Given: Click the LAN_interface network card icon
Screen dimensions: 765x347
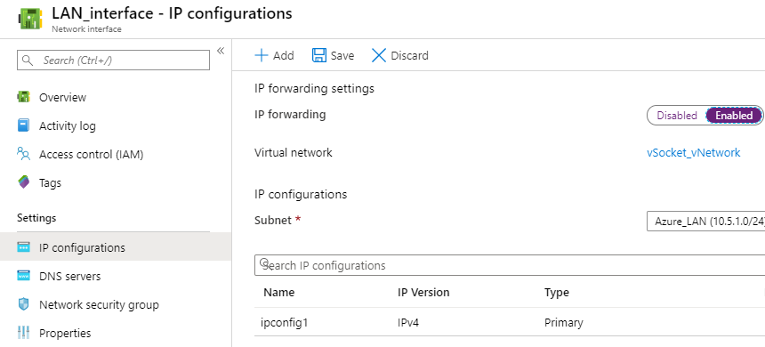Looking at the screenshot, I should click(x=31, y=18).
